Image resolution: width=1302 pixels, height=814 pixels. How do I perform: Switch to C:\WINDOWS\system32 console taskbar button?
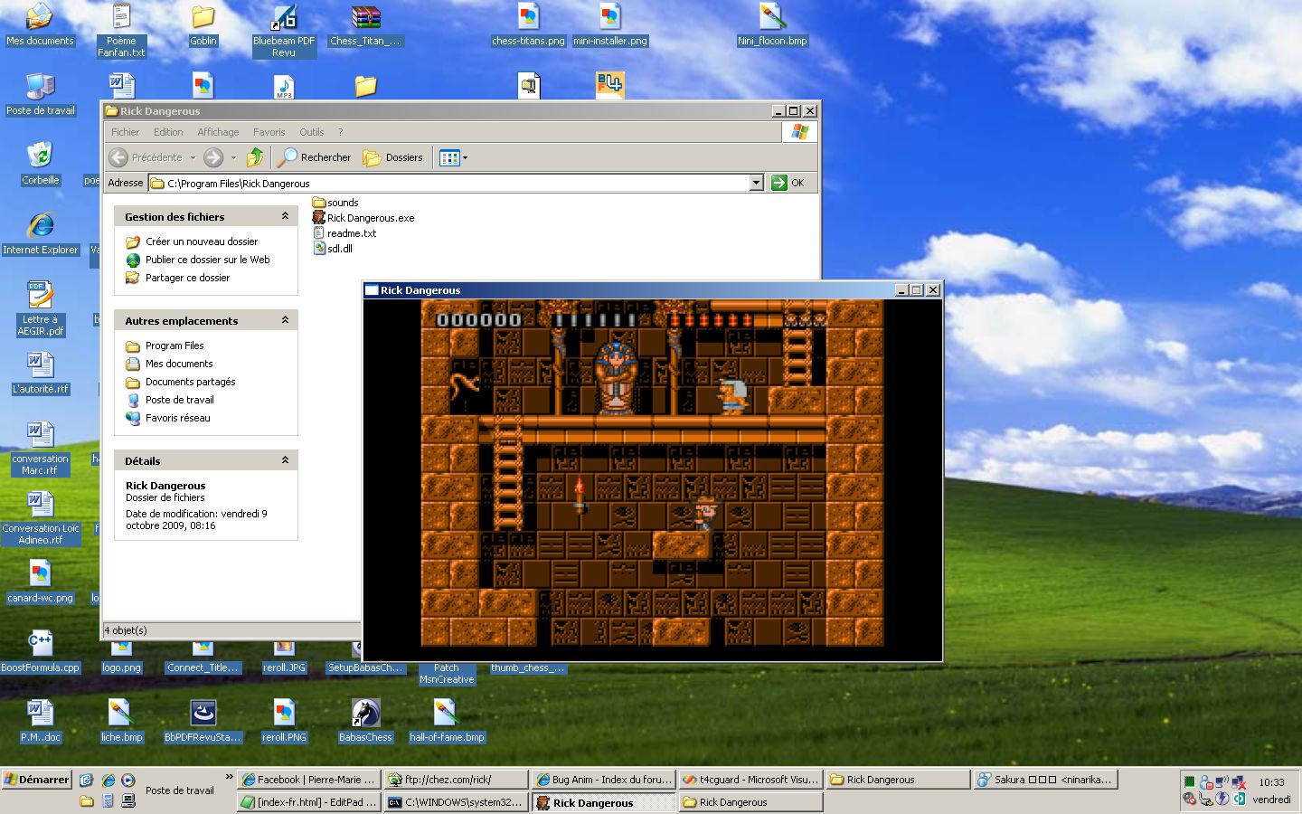[457, 802]
